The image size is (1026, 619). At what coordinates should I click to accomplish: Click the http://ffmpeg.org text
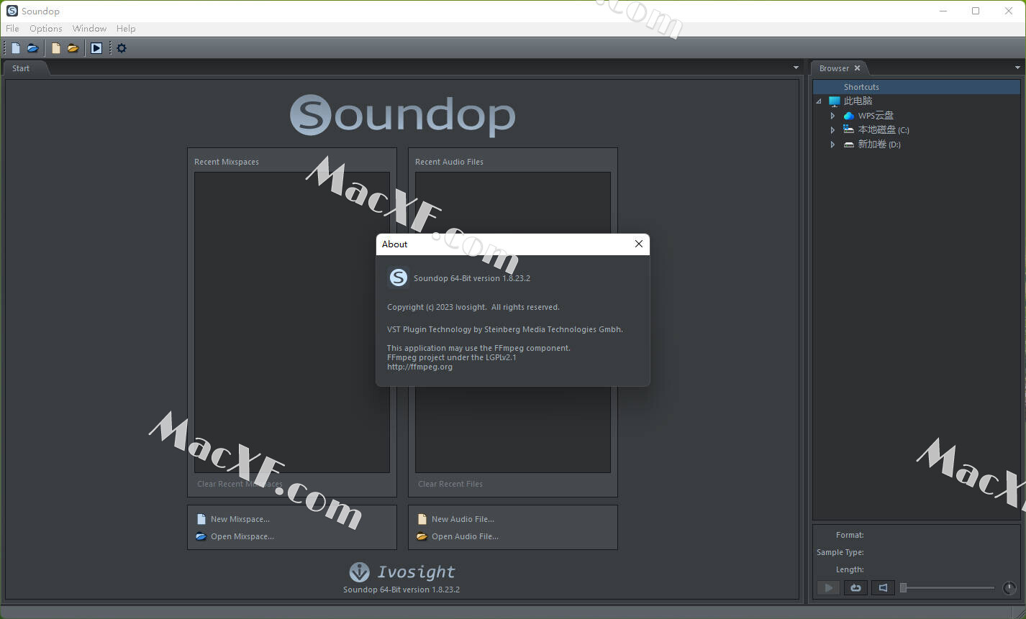coord(420,367)
